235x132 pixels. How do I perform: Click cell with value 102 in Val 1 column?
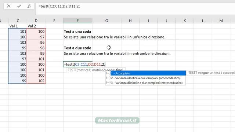(x=18, y=43)
